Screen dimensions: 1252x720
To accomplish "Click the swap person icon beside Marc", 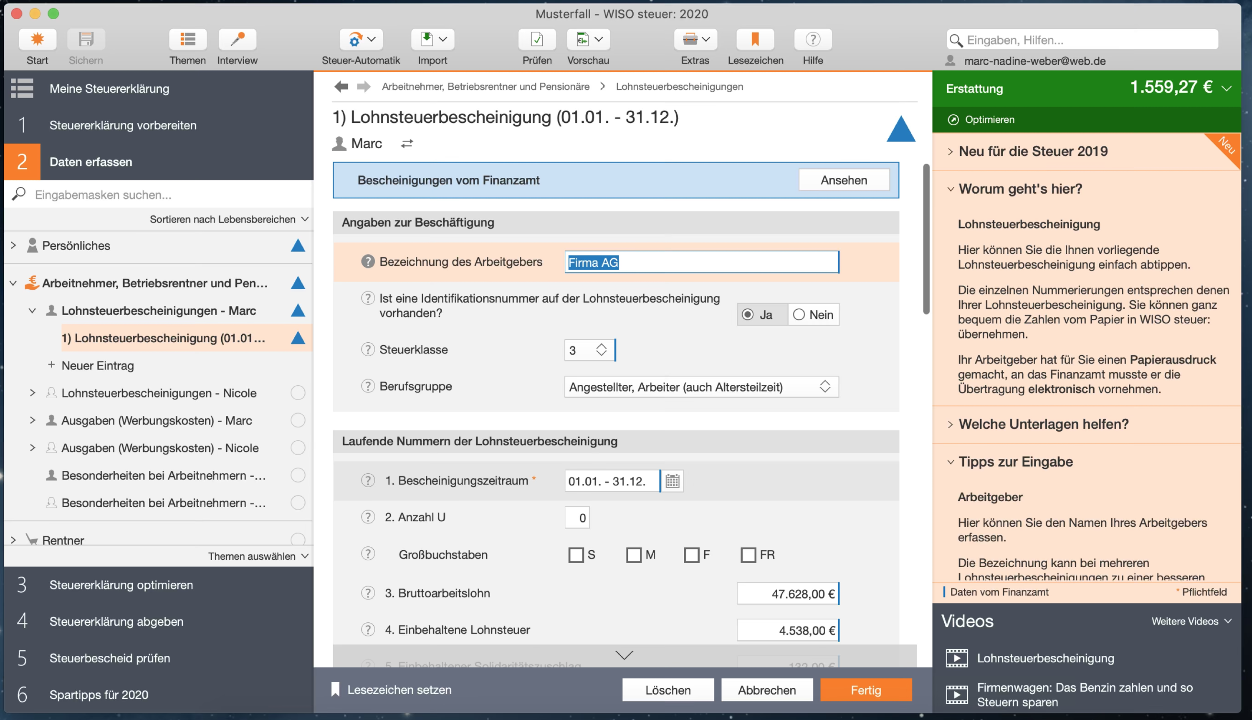I will [x=407, y=144].
